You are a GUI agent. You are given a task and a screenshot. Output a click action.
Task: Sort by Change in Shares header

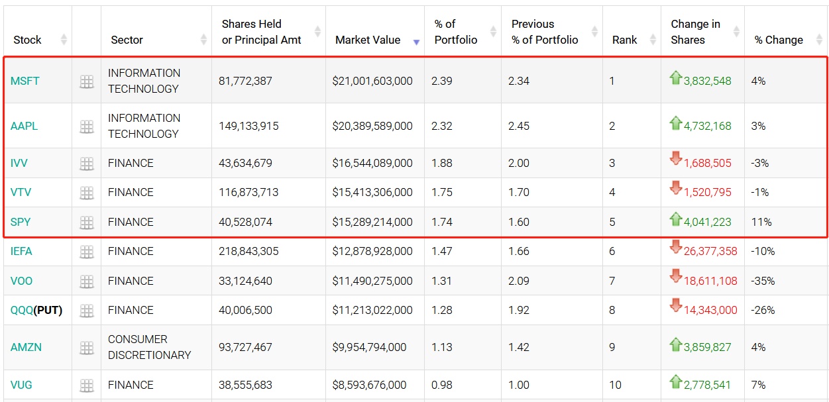point(695,32)
